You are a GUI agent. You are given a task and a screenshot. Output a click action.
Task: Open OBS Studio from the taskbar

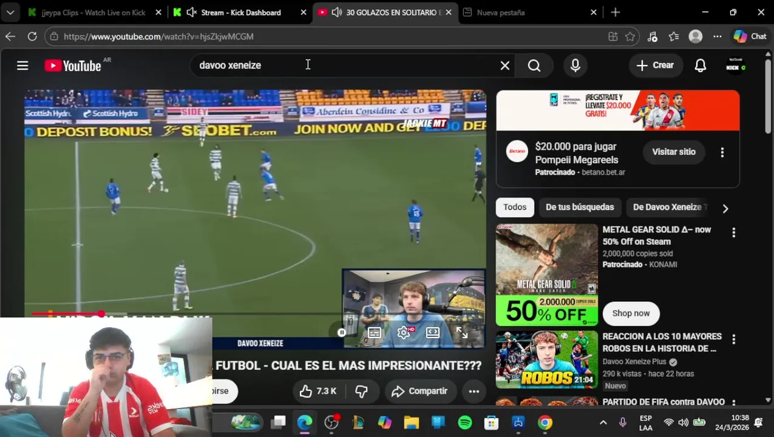click(331, 422)
